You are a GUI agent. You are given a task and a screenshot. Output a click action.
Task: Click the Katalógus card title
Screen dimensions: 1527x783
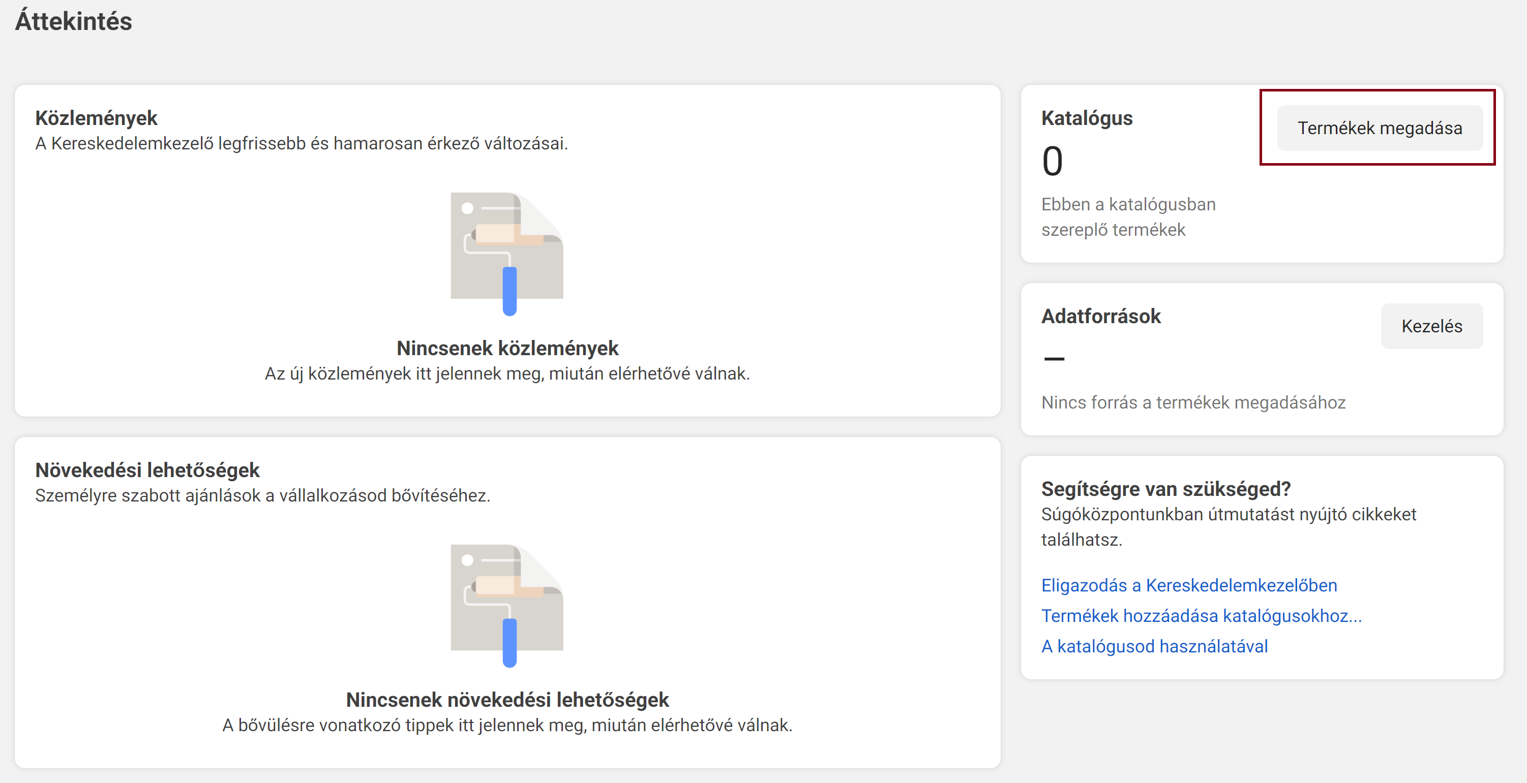(x=1087, y=118)
